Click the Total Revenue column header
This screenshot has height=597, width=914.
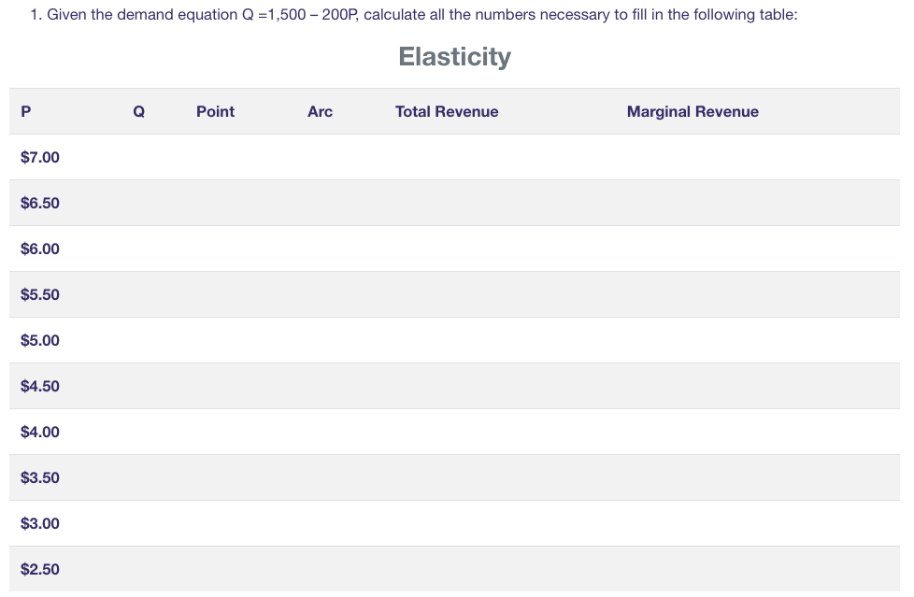(446, 111)
